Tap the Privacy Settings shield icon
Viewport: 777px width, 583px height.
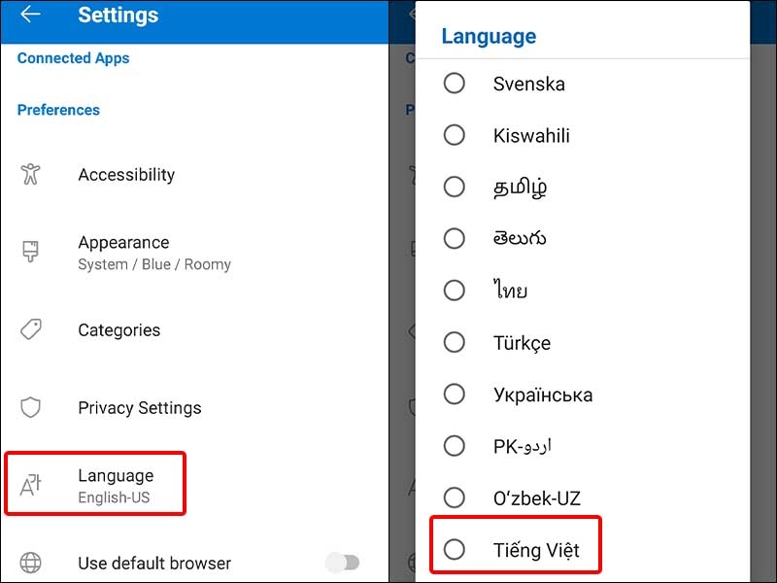click(31, 408)
